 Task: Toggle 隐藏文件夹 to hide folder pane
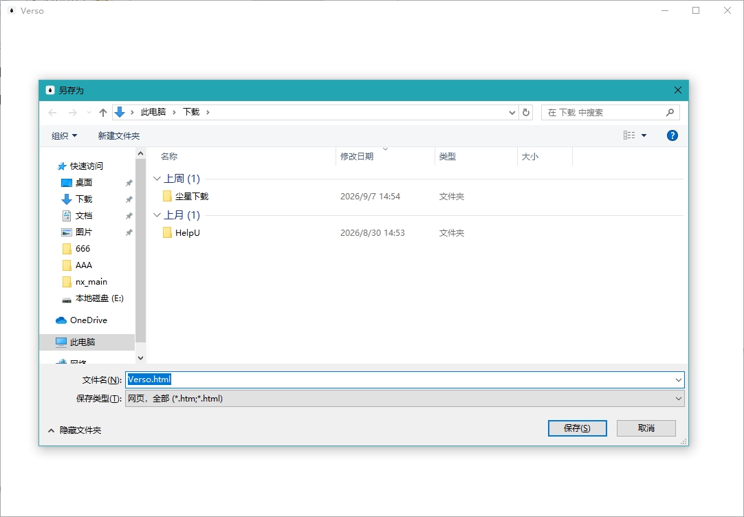click(x=74, y=430)
